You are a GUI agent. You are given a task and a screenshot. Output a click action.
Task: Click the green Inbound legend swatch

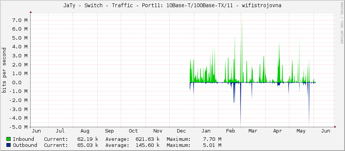coord(9,139)
